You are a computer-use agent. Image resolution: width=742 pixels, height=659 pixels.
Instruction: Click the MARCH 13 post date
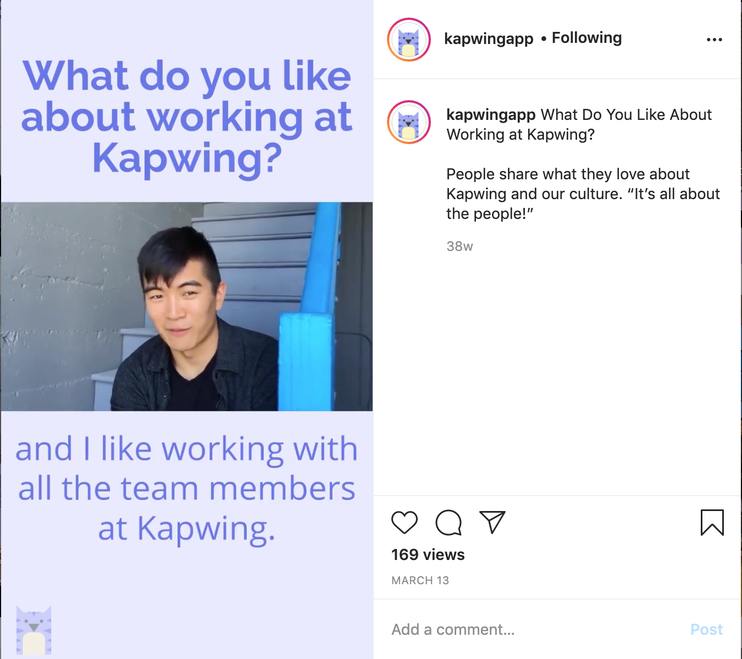pos(420,580)
